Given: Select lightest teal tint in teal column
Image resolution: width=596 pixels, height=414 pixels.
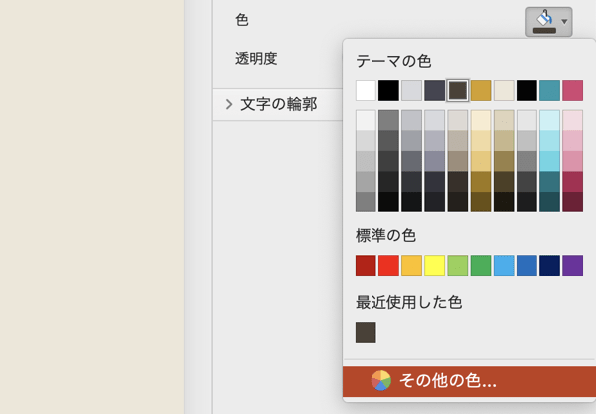Looking at the screenshot, I should (549, 121).
